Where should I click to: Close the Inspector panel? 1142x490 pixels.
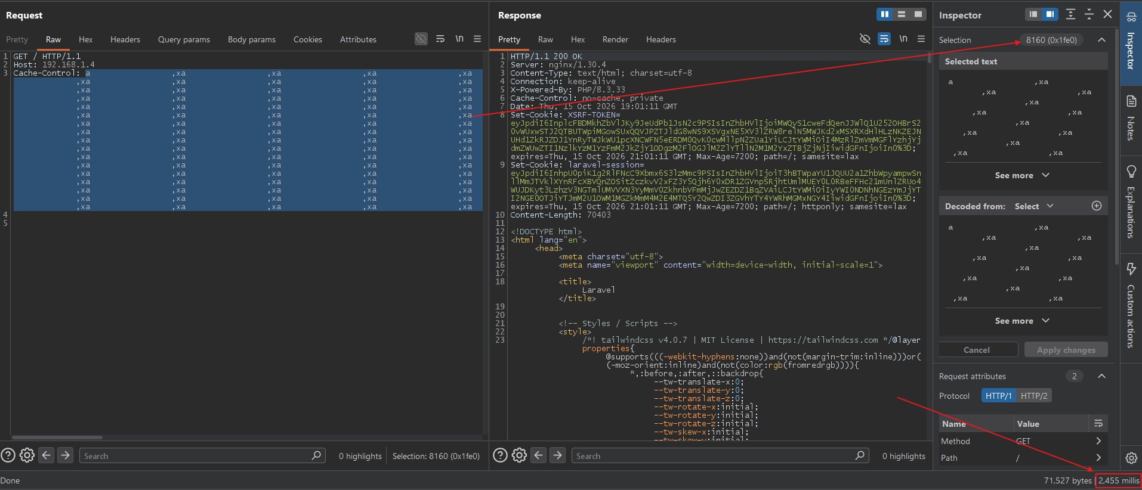(x=1107, y=14)
